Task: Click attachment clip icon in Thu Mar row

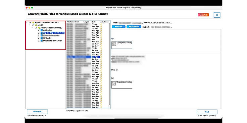Action: click(x=101, y=74)
